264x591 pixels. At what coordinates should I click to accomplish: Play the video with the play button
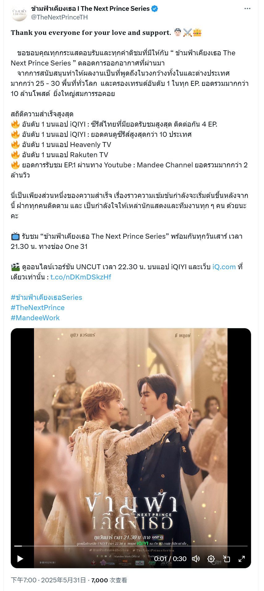(20, 559)
